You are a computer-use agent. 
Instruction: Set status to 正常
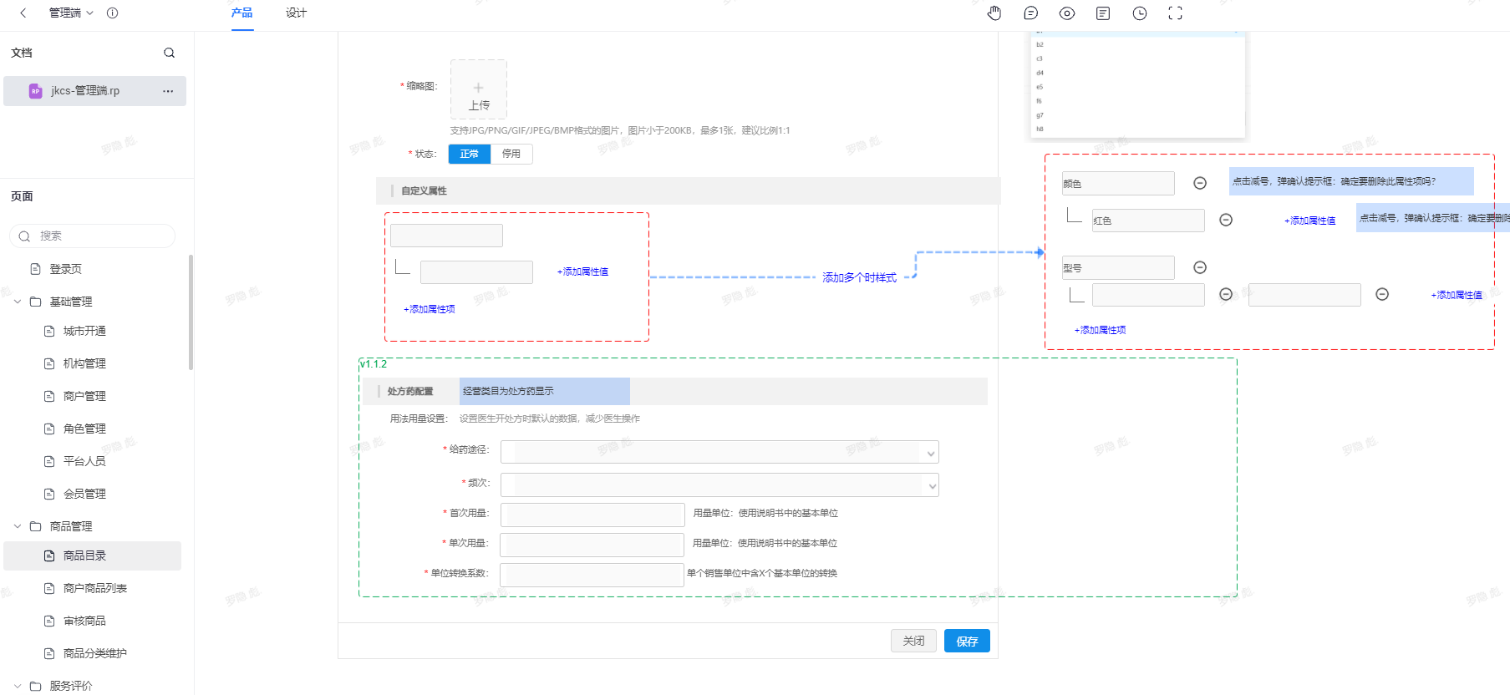[x=470, y=154]
